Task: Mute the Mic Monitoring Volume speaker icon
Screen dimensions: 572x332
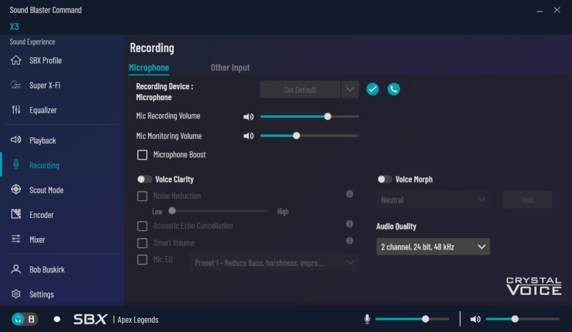Action: click(x=248, y=136)
